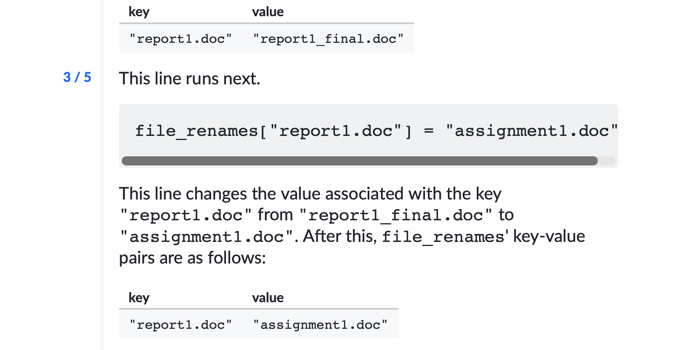Click inline "assignment1.doc" in the explanation paragraph
This screenshot has height=350, width=673.
pos(206,237)
